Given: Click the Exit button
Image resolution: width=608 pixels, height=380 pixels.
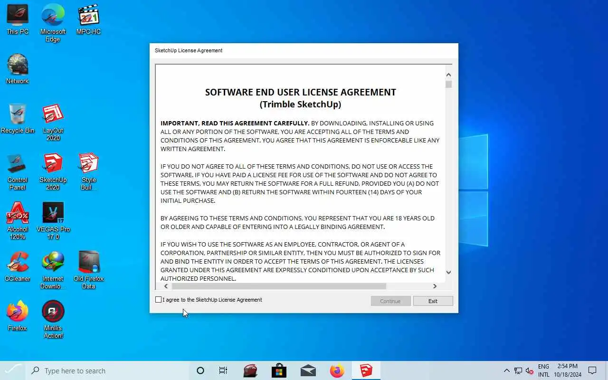Looking at the screenshot, I should (433, 301).
